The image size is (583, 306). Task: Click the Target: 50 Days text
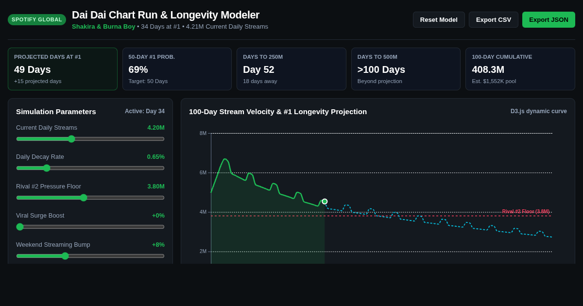pyautogui.click(x=148, y=81)
